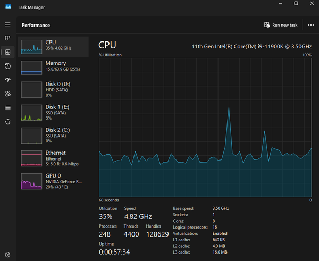Open the hamburger navigation menu
The height and width of the screenshot is (261, 319).
click(x=7, y=24)
